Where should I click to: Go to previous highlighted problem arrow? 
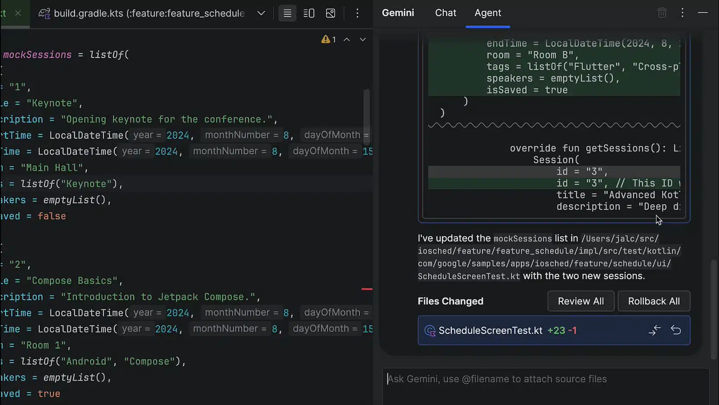pyautogui.click(x=346, y=39)
